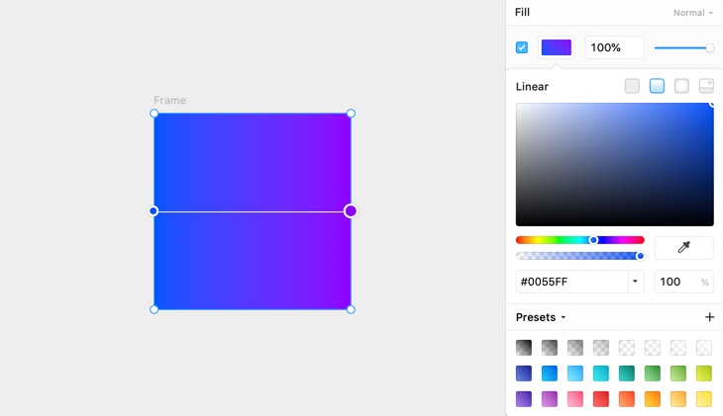Select the linear gradient fill type icon

[657, 86]
